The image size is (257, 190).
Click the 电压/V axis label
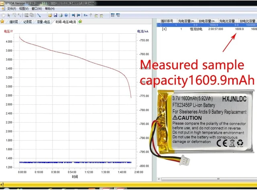(x=8, y=31)
